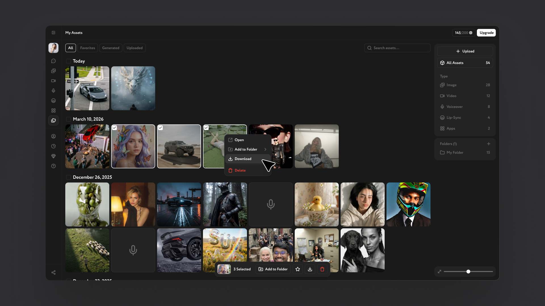Toggle the Today group checkbox
The width and height of the screenshot is (545, 306).
[68, 61]
